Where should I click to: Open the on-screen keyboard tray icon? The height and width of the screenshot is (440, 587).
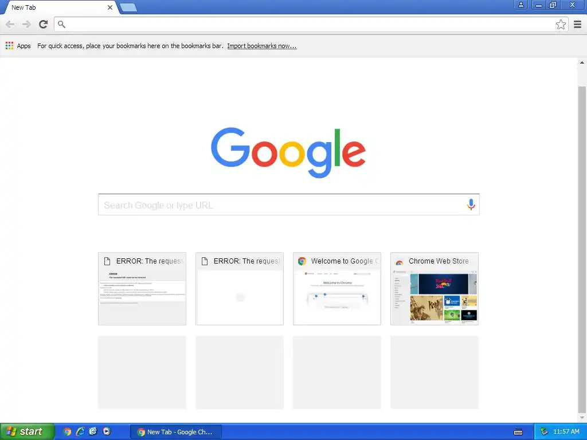tap(518, 432)
